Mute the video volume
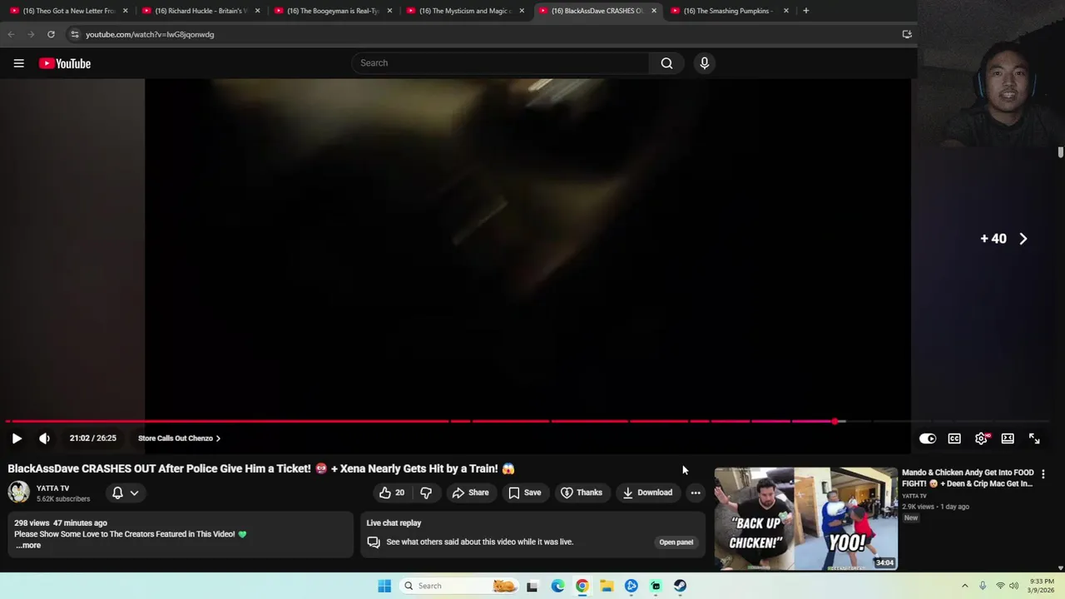This screenshot has width=1065, height=599. coord(45,438)
